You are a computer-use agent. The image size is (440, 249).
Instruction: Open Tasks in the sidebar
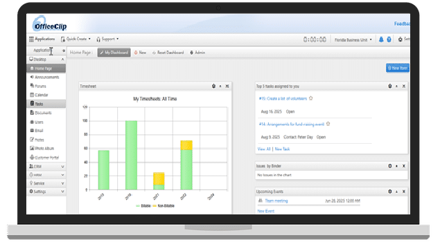(46, 104)
